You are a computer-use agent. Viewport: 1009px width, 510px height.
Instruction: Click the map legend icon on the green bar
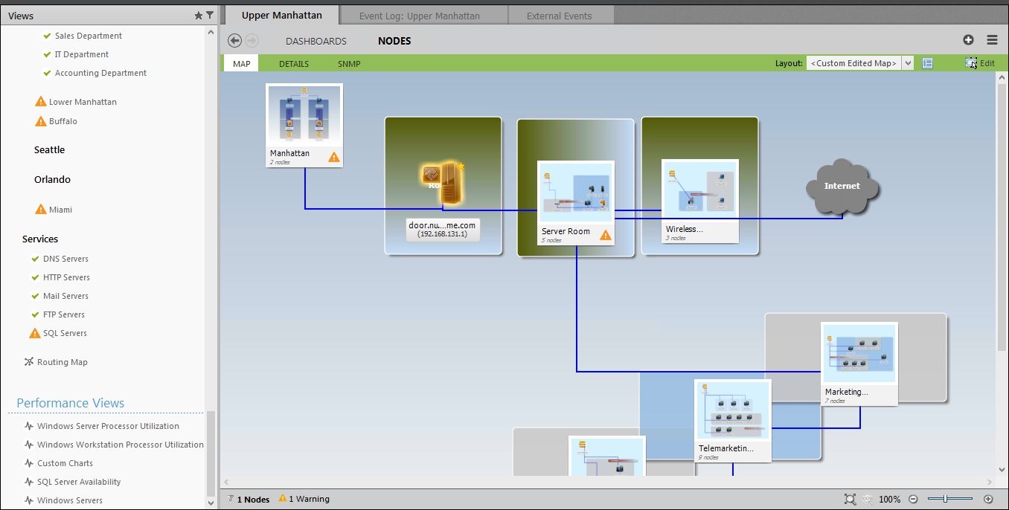[x=927, y=63]
